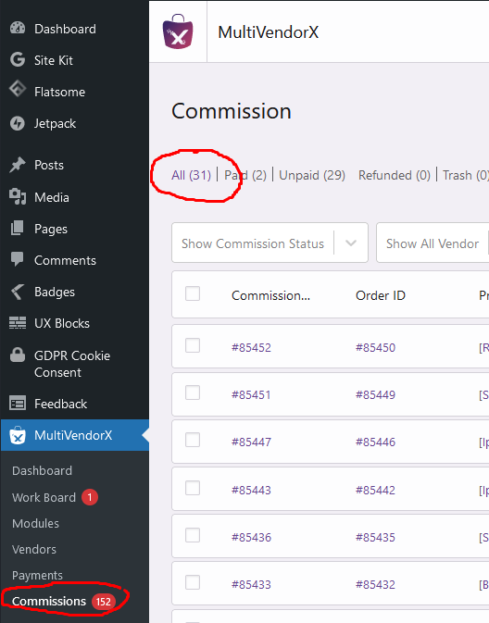Click the UX Blocks grid icon
Screen dimensions: 489x623
18,323
